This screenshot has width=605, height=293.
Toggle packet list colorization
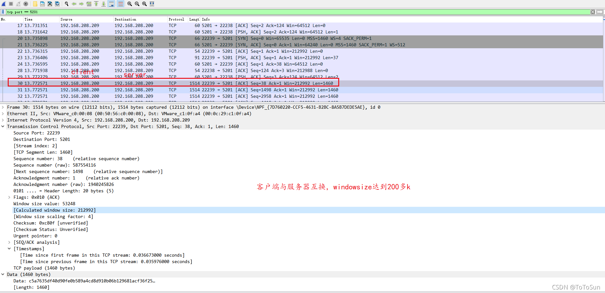coord(120,4)
